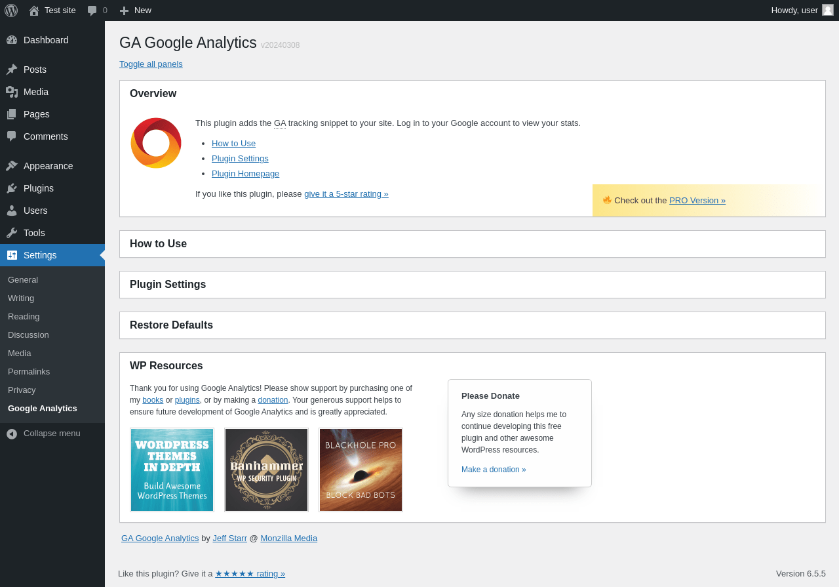Click the comments bubble icon in toolbar
This screenshot has height=587, width=839.
point(92,10)
